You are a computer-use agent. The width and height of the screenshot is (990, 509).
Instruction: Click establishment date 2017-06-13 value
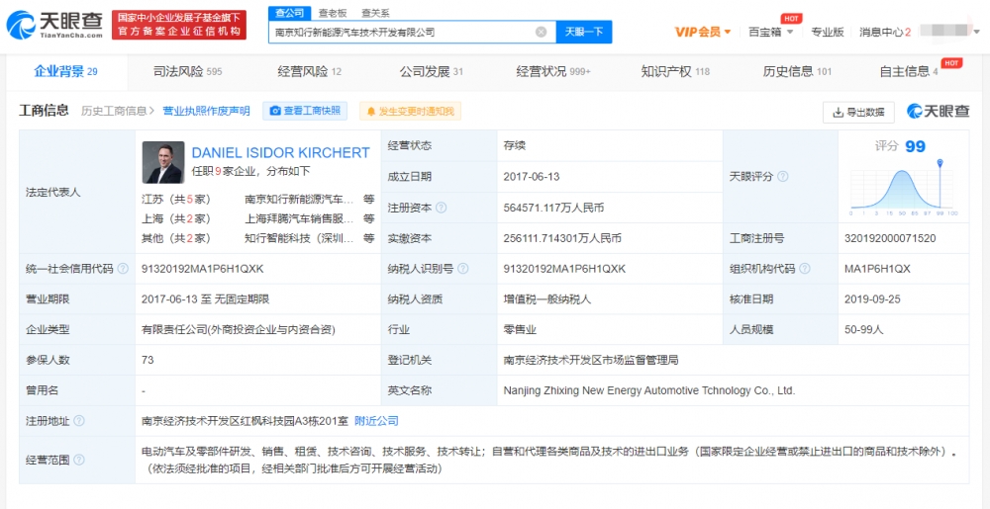click(x=534, y=177)
